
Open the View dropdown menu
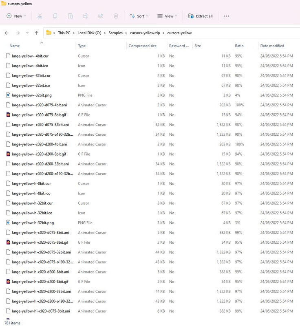[167, 16]
